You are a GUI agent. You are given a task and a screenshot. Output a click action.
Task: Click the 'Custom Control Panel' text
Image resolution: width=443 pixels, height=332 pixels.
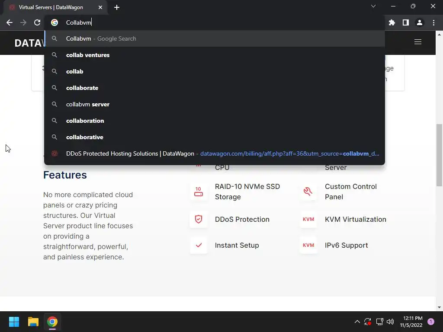[350, 192]
